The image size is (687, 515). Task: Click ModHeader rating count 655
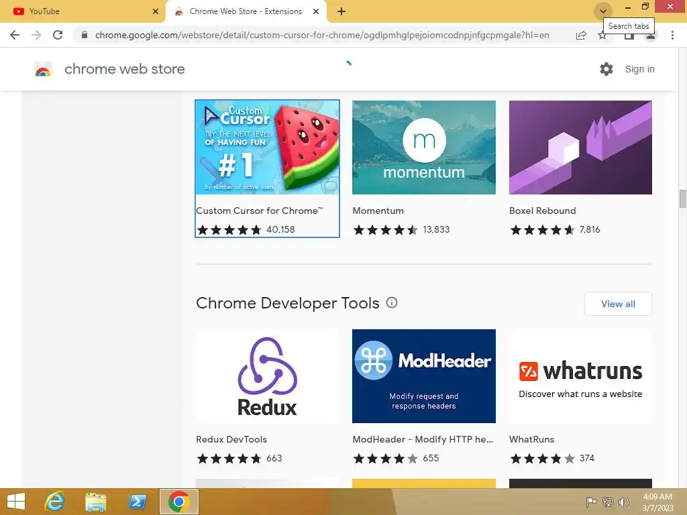coord(431,458)
